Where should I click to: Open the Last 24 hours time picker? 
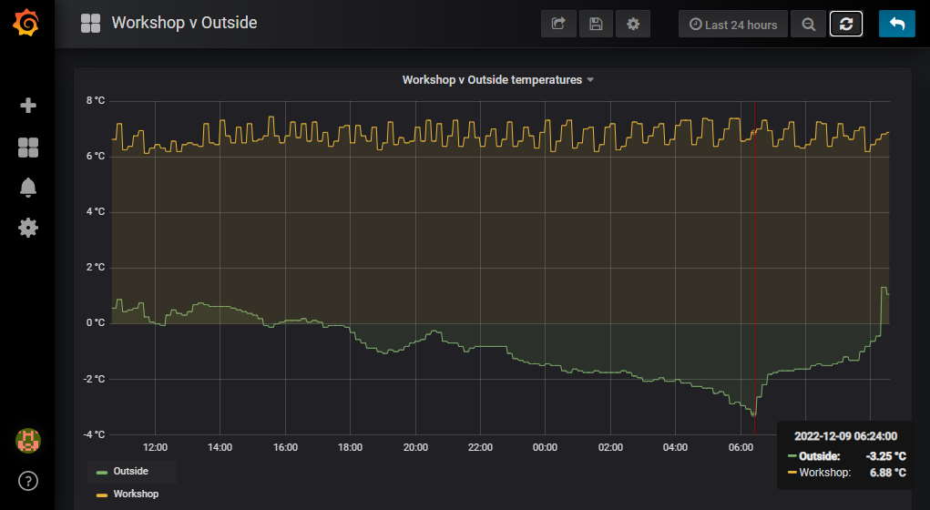pos(733,25)
